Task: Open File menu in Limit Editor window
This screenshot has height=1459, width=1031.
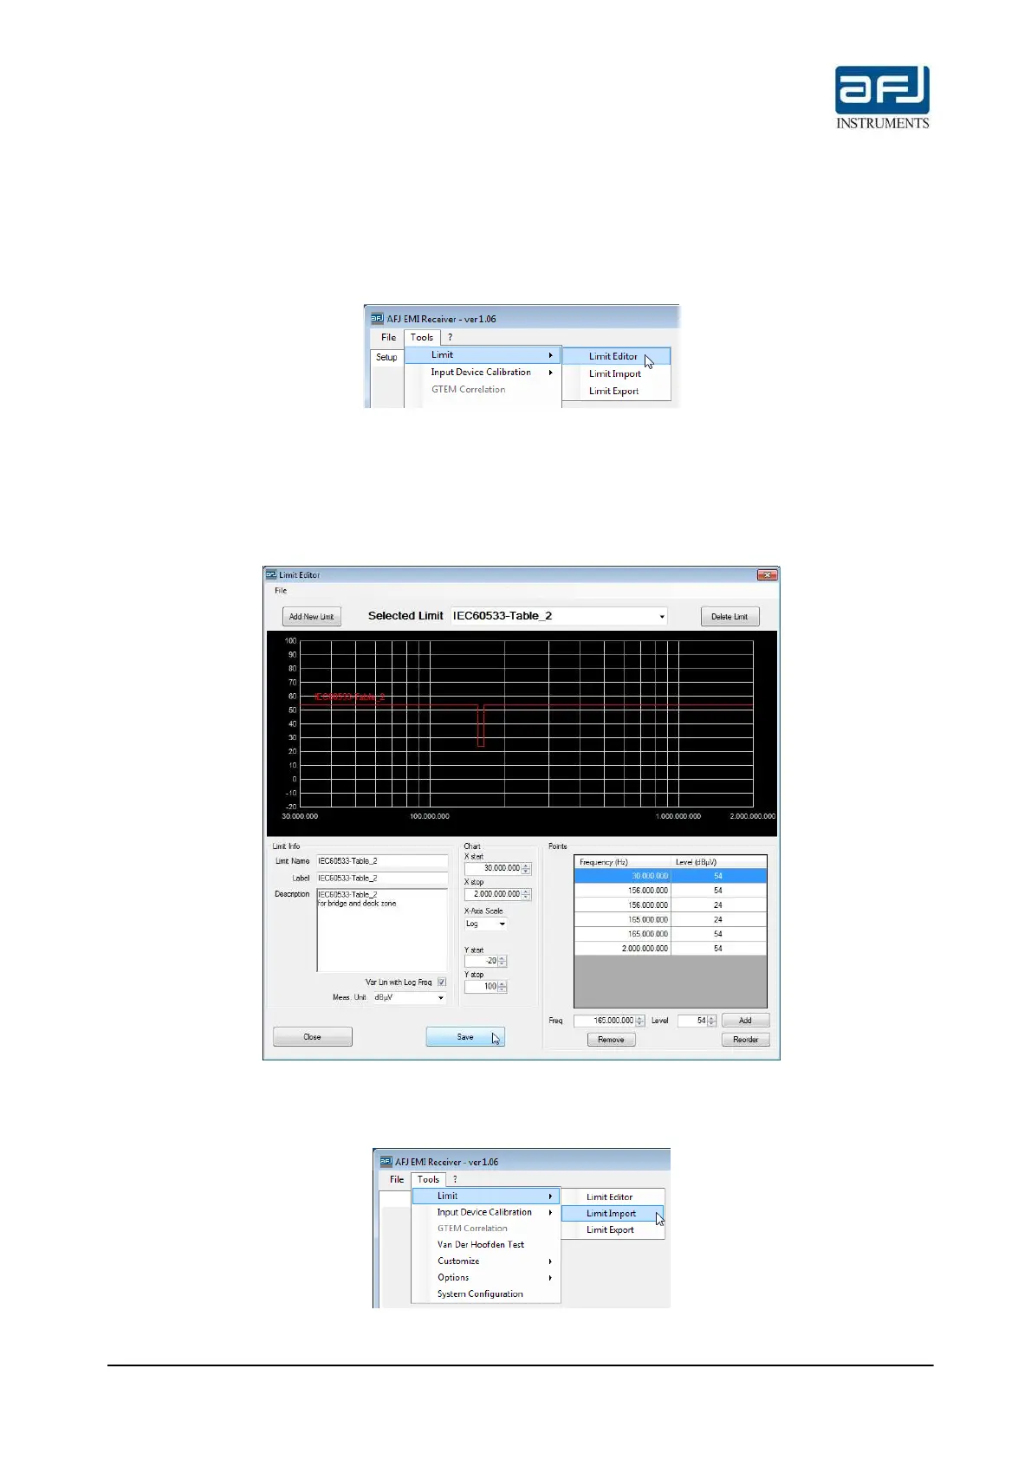Action: [281, 591]
